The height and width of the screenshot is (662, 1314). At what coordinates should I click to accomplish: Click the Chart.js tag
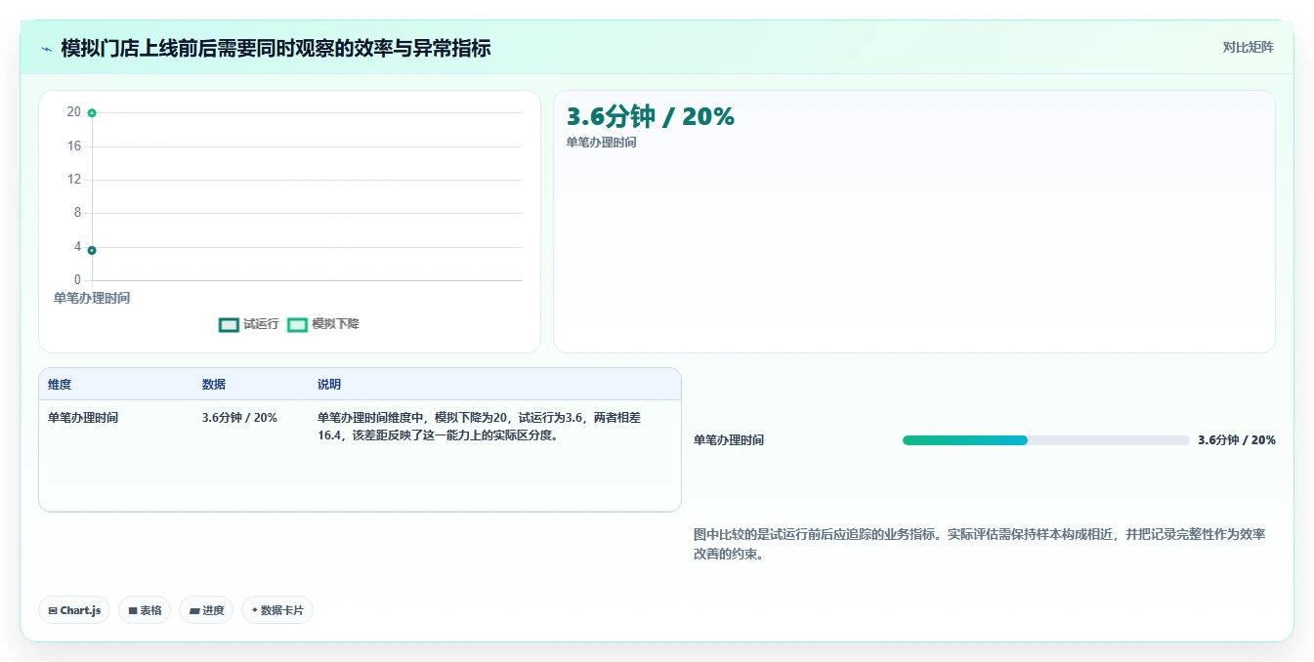click(75, 610)
